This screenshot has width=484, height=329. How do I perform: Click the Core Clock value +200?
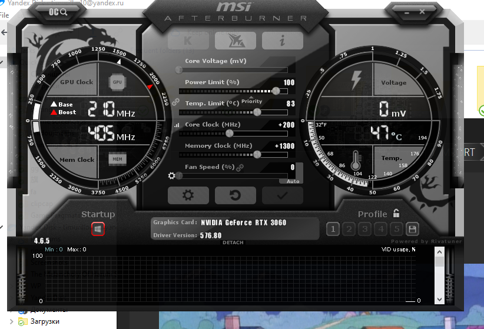point(286,125)
